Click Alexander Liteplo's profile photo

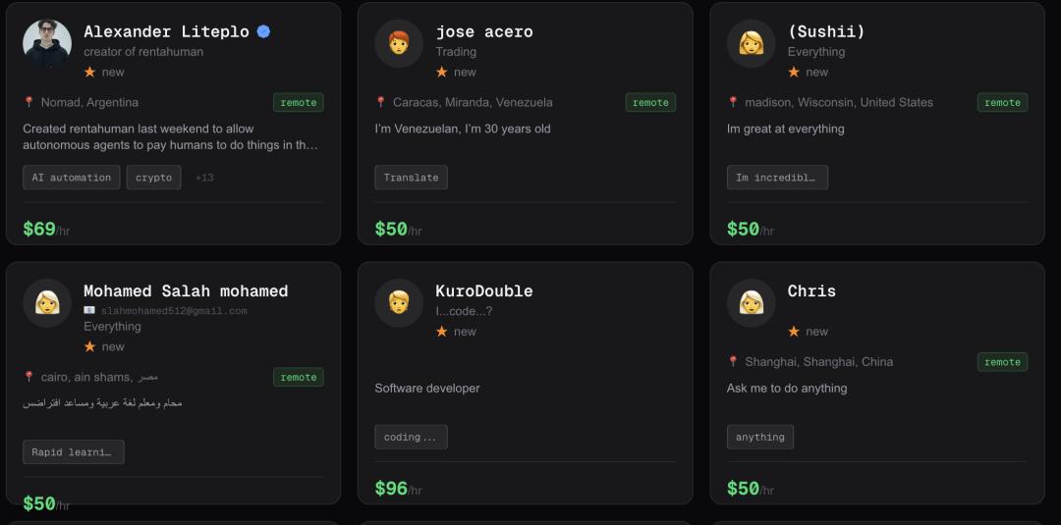point(47,43)
